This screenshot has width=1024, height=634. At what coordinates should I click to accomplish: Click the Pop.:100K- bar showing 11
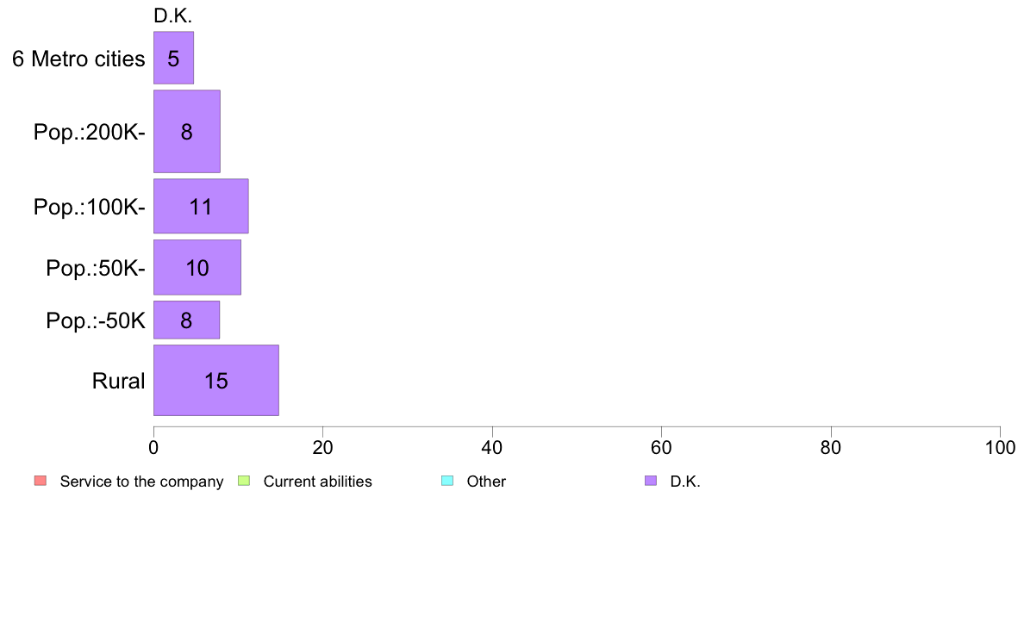[x=200, y=207]
